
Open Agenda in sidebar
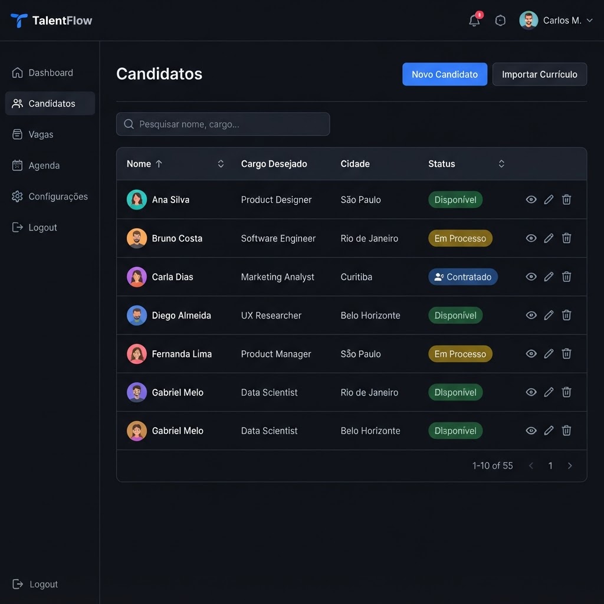(x=50, y=165)
